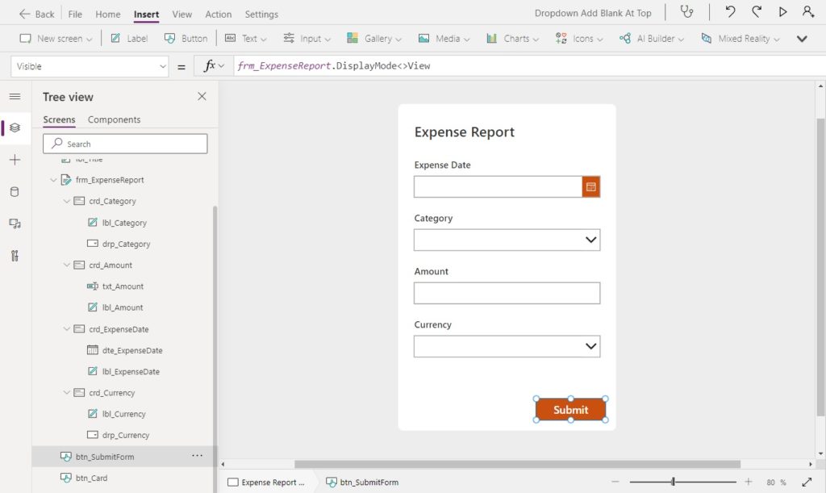This screenshot has height=493, width=826.
Task: Click the Expense Report breadcrumb
Action: coord(266,482)
